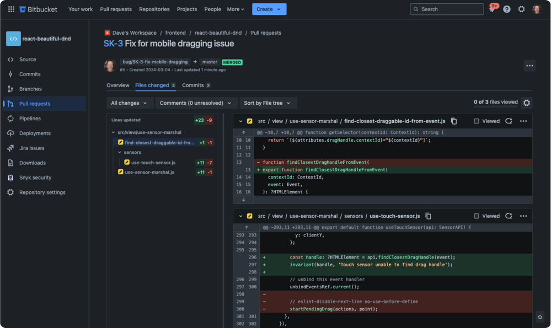This screenshot has height=328, width=551.
Task: Open Branches in the sidebar
Action: point(44,89)
